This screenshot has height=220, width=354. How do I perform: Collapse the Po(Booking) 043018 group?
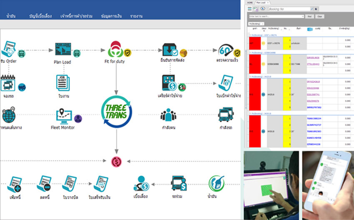pyautogui.click(x=250, y=114)
